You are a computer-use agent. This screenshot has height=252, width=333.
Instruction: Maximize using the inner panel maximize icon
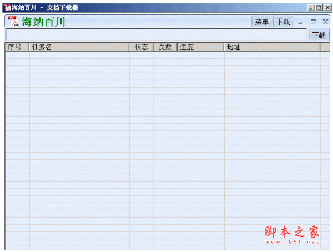pyautogui.click(x=314, y=21)
